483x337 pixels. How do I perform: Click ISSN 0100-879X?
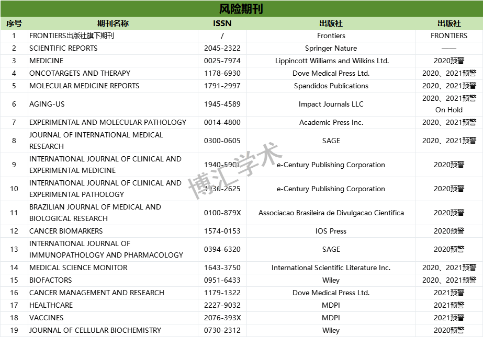click(x=222, y=213)
